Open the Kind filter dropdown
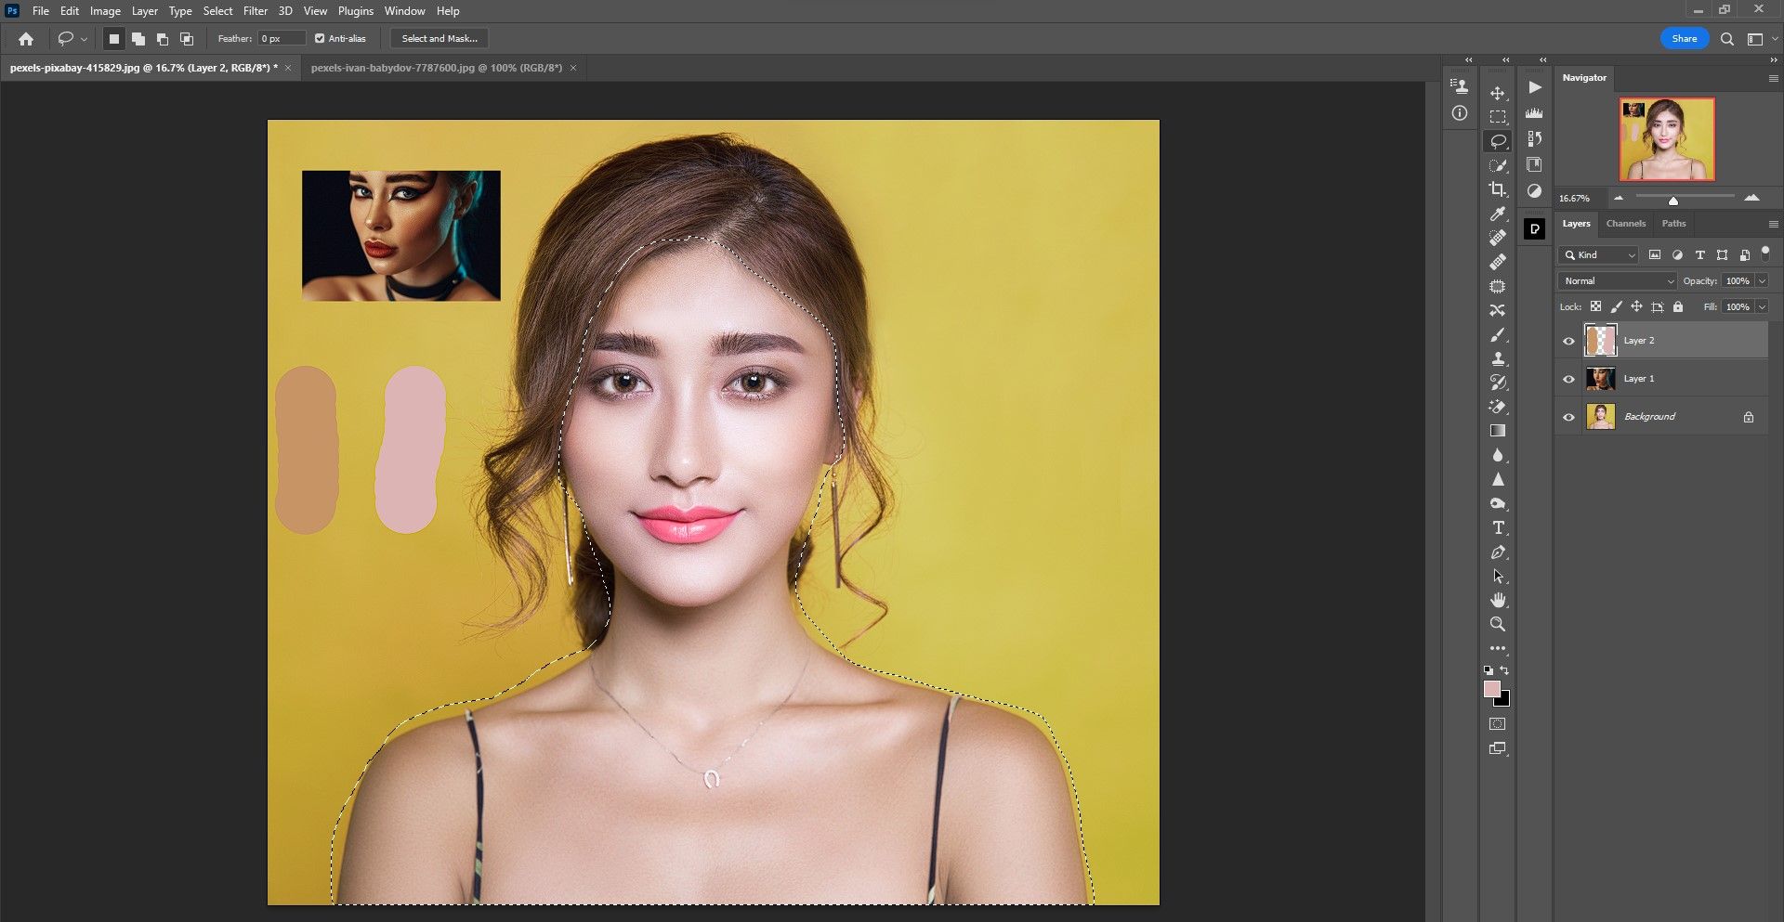 click(x=1598, y=254)
